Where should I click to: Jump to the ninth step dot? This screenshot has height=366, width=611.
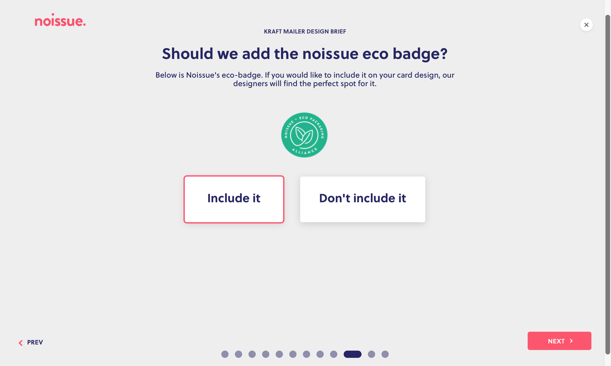pyautogui.click(x=334, y=354)
